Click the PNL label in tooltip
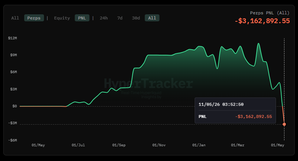 point(202,117)
